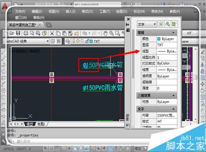Open the Properties palette options menu icon
Viewport: 206px width, 152px height.
pyautogui.click(x=128, y=30)
